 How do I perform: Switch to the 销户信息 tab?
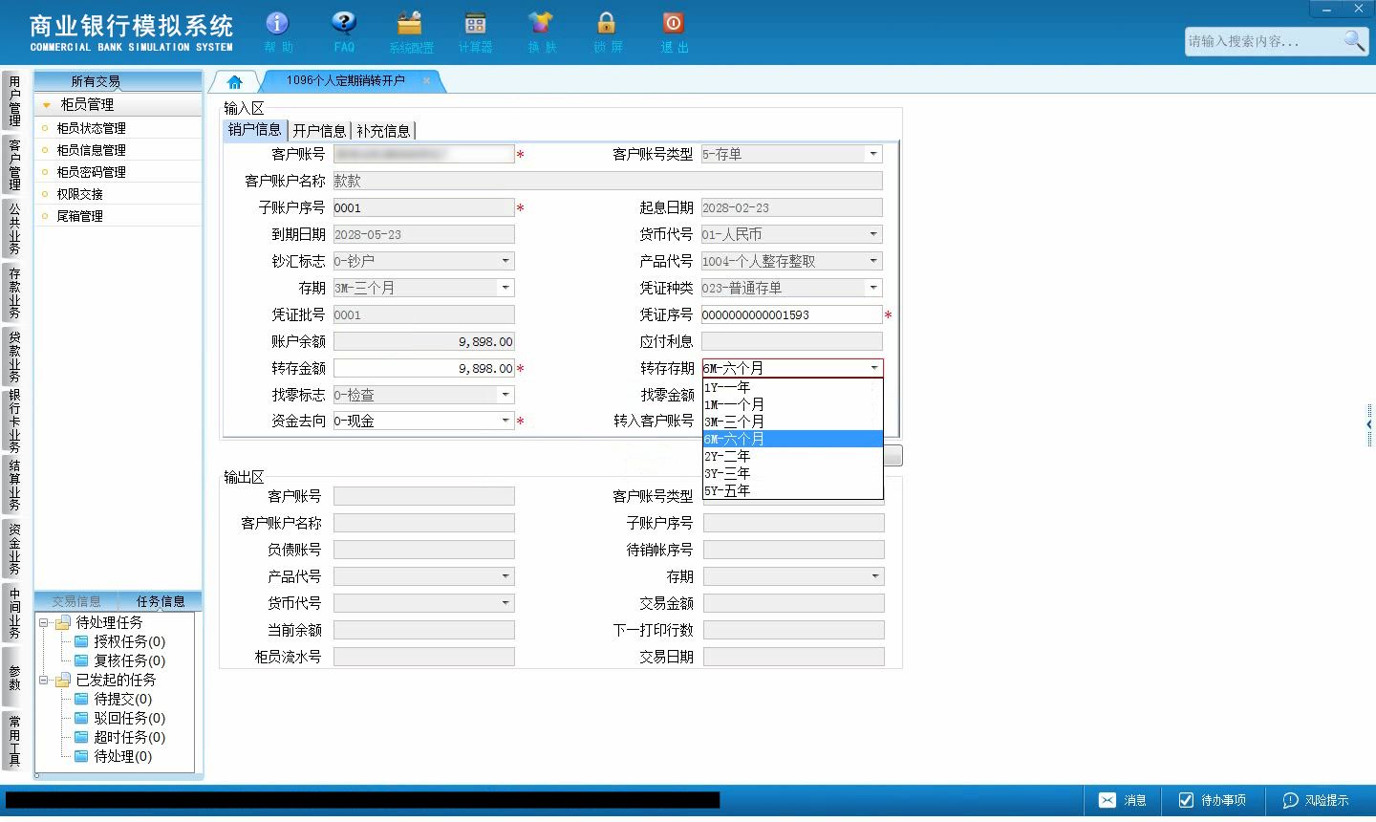coord(255,130)
